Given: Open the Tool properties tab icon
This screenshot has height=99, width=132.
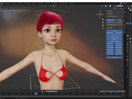Looking at the screenshot, I should tap(127, 39).
